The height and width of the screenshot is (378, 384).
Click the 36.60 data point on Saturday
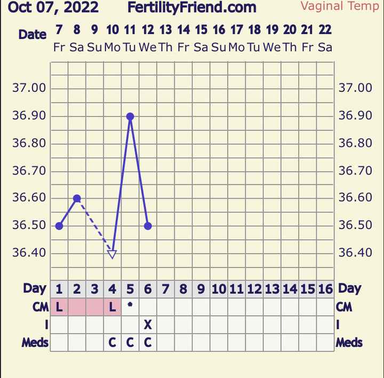[77, 198]
